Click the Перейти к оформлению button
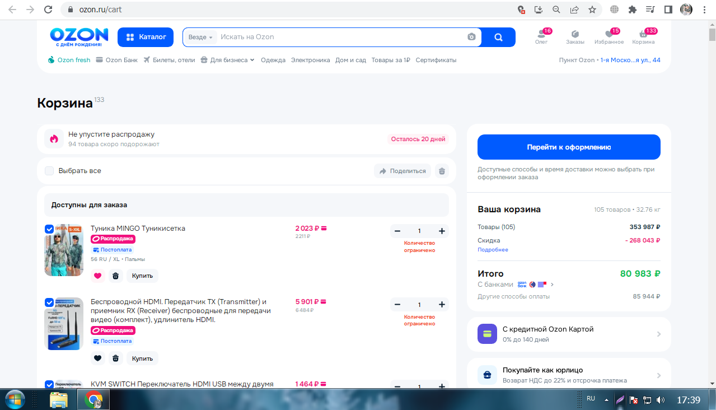 [569, 147]
